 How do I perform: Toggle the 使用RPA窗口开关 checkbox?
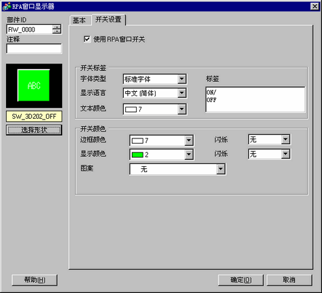pyautogui.click(x=87, y=39)
